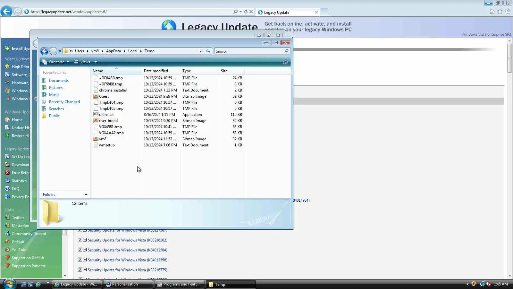Open Documents in Favorite Links

(59, 81)
